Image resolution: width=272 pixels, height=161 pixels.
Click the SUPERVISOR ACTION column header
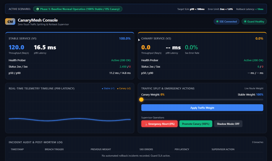tap(223, 149)
